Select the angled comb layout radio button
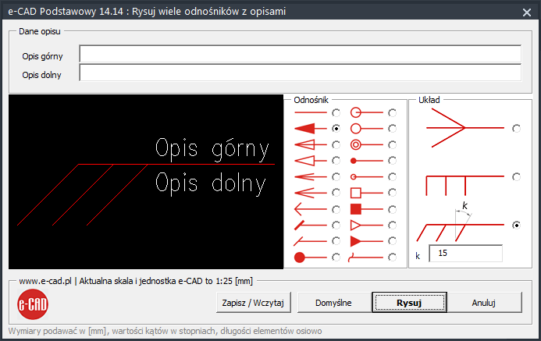 coord(517,226)
